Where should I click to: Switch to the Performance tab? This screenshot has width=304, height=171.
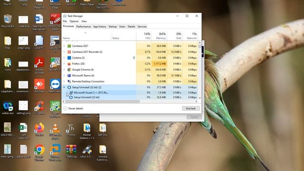tap(84, 27)
